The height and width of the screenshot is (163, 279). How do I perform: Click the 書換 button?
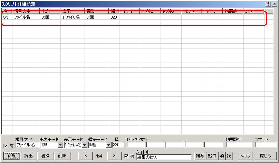(x=45, y=156)
